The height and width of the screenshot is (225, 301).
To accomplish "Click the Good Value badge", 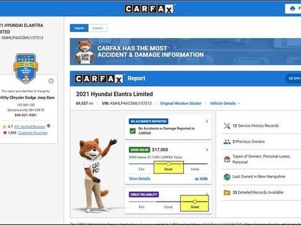I will click(139, 150).
